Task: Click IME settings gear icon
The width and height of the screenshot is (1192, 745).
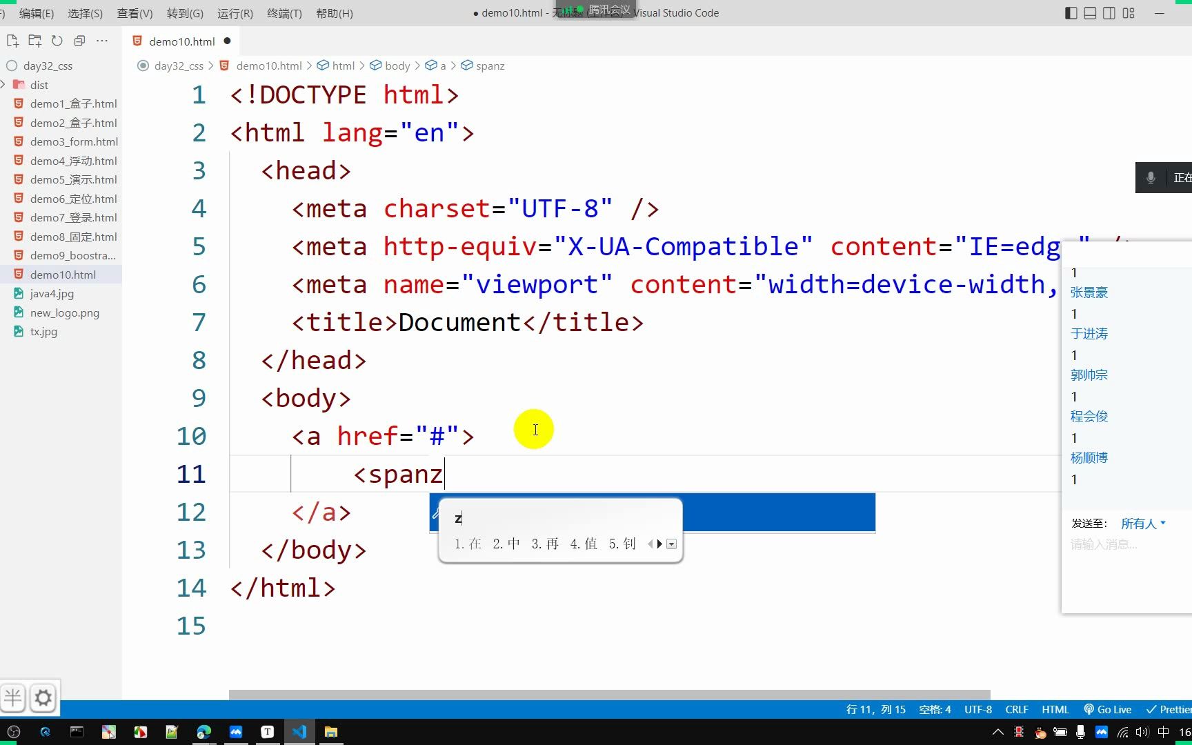Action: coord(43,698)
